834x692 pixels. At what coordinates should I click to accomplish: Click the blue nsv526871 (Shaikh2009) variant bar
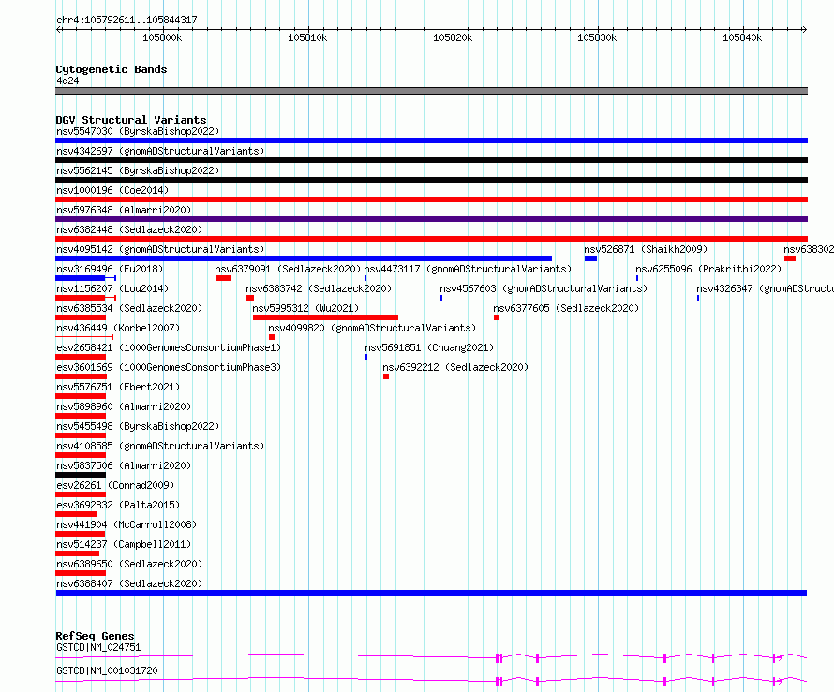[590, 258]
